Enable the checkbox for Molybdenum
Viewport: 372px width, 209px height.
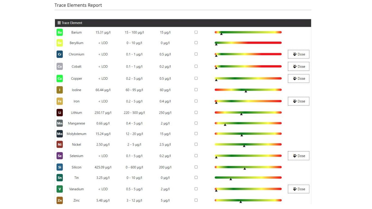tap(196, 133)
